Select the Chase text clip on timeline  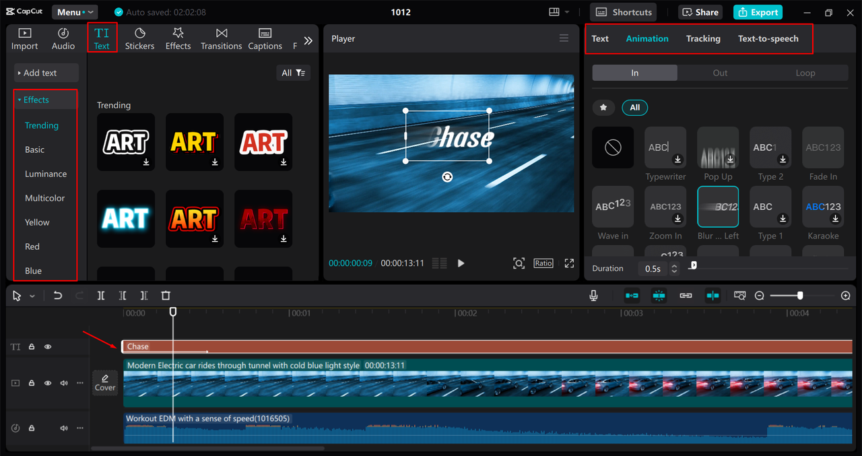click(x=488, y=346)
